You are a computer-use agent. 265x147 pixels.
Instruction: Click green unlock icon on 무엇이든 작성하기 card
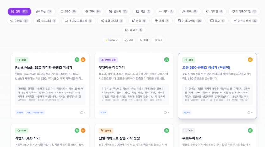tap(167, 60)
